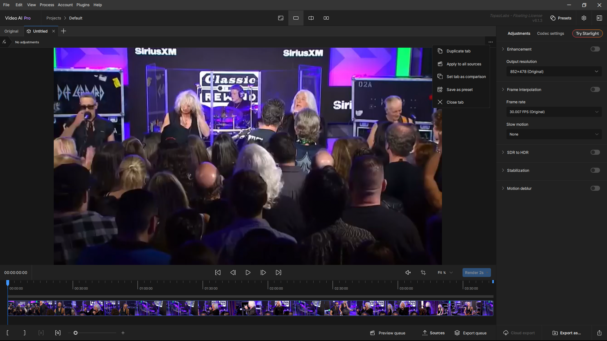Open application settings gear
The height and width of the screenshot is (341, 607).
click(584, 18)
